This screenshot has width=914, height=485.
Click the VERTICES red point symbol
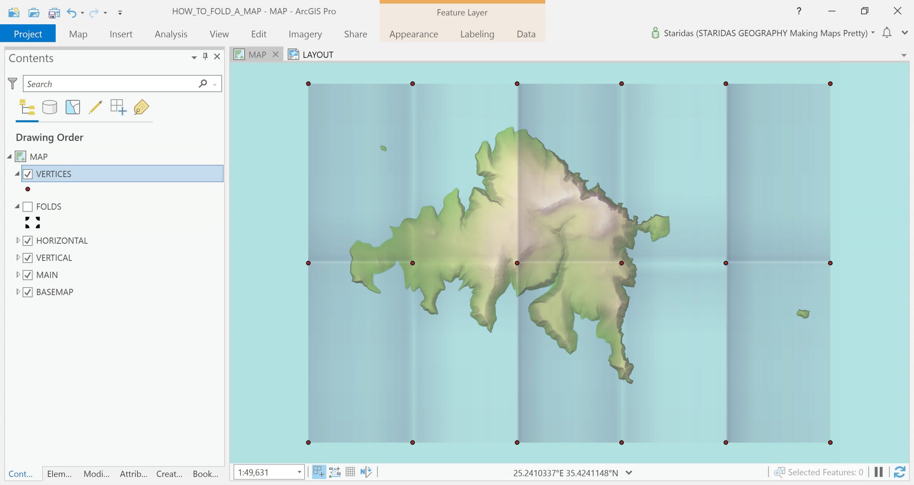[28, 189]
